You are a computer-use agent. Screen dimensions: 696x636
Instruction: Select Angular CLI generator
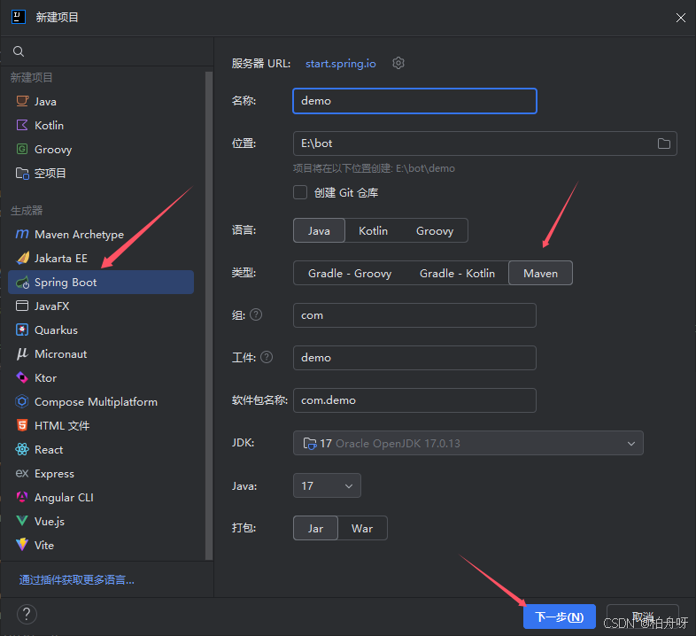(x=101, y=497)
